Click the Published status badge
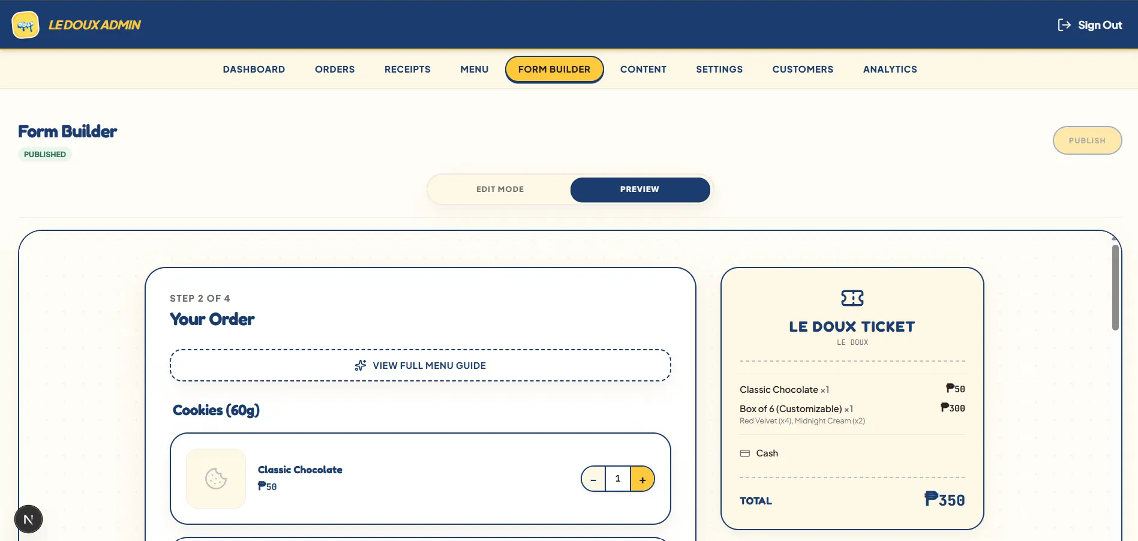Viewport: 1138px width, 541px height. (45, 154)
